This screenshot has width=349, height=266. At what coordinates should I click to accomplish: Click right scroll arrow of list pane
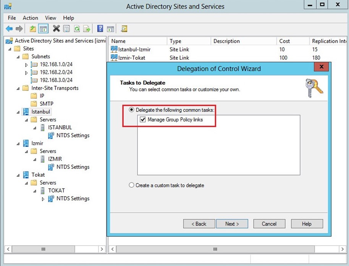(x=343, y=249)
